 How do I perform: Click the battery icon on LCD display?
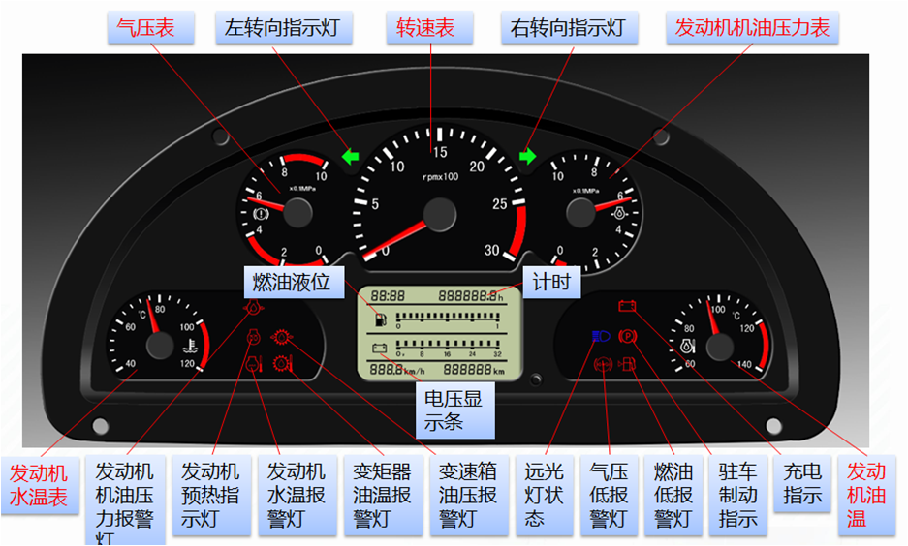379,349
